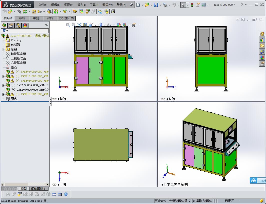Screen dimensions: 266x204
Task: Open the Apply Scene sphere icon
Action: click(124, 25)
